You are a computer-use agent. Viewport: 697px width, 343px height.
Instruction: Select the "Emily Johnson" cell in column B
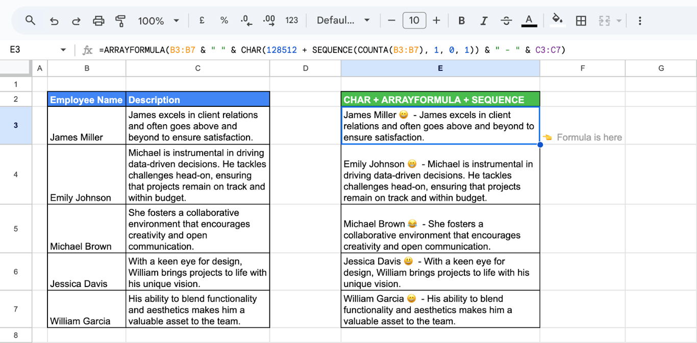click(87, 175)
